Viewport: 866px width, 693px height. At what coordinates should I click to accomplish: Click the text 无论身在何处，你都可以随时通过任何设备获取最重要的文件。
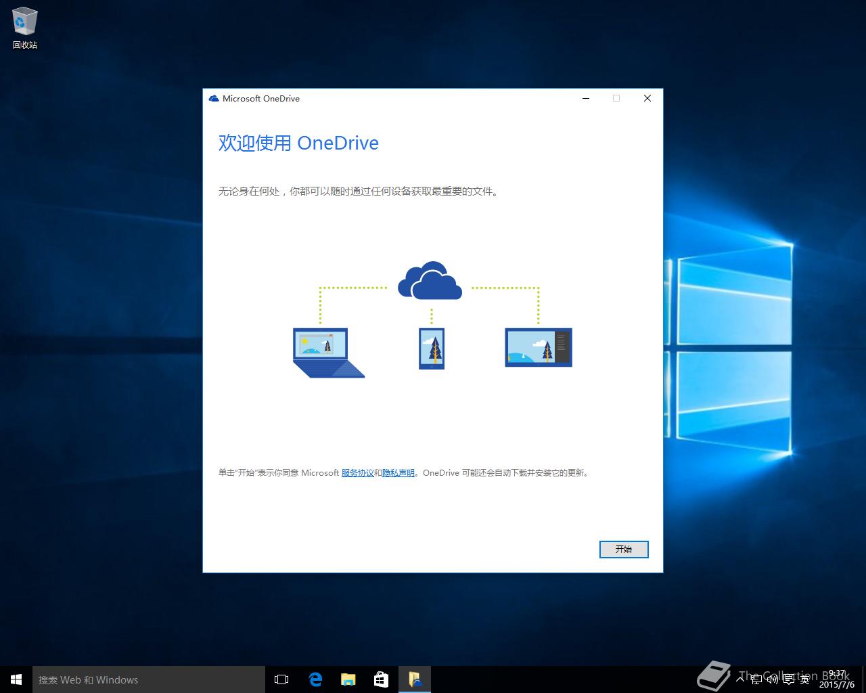(359, 192)
